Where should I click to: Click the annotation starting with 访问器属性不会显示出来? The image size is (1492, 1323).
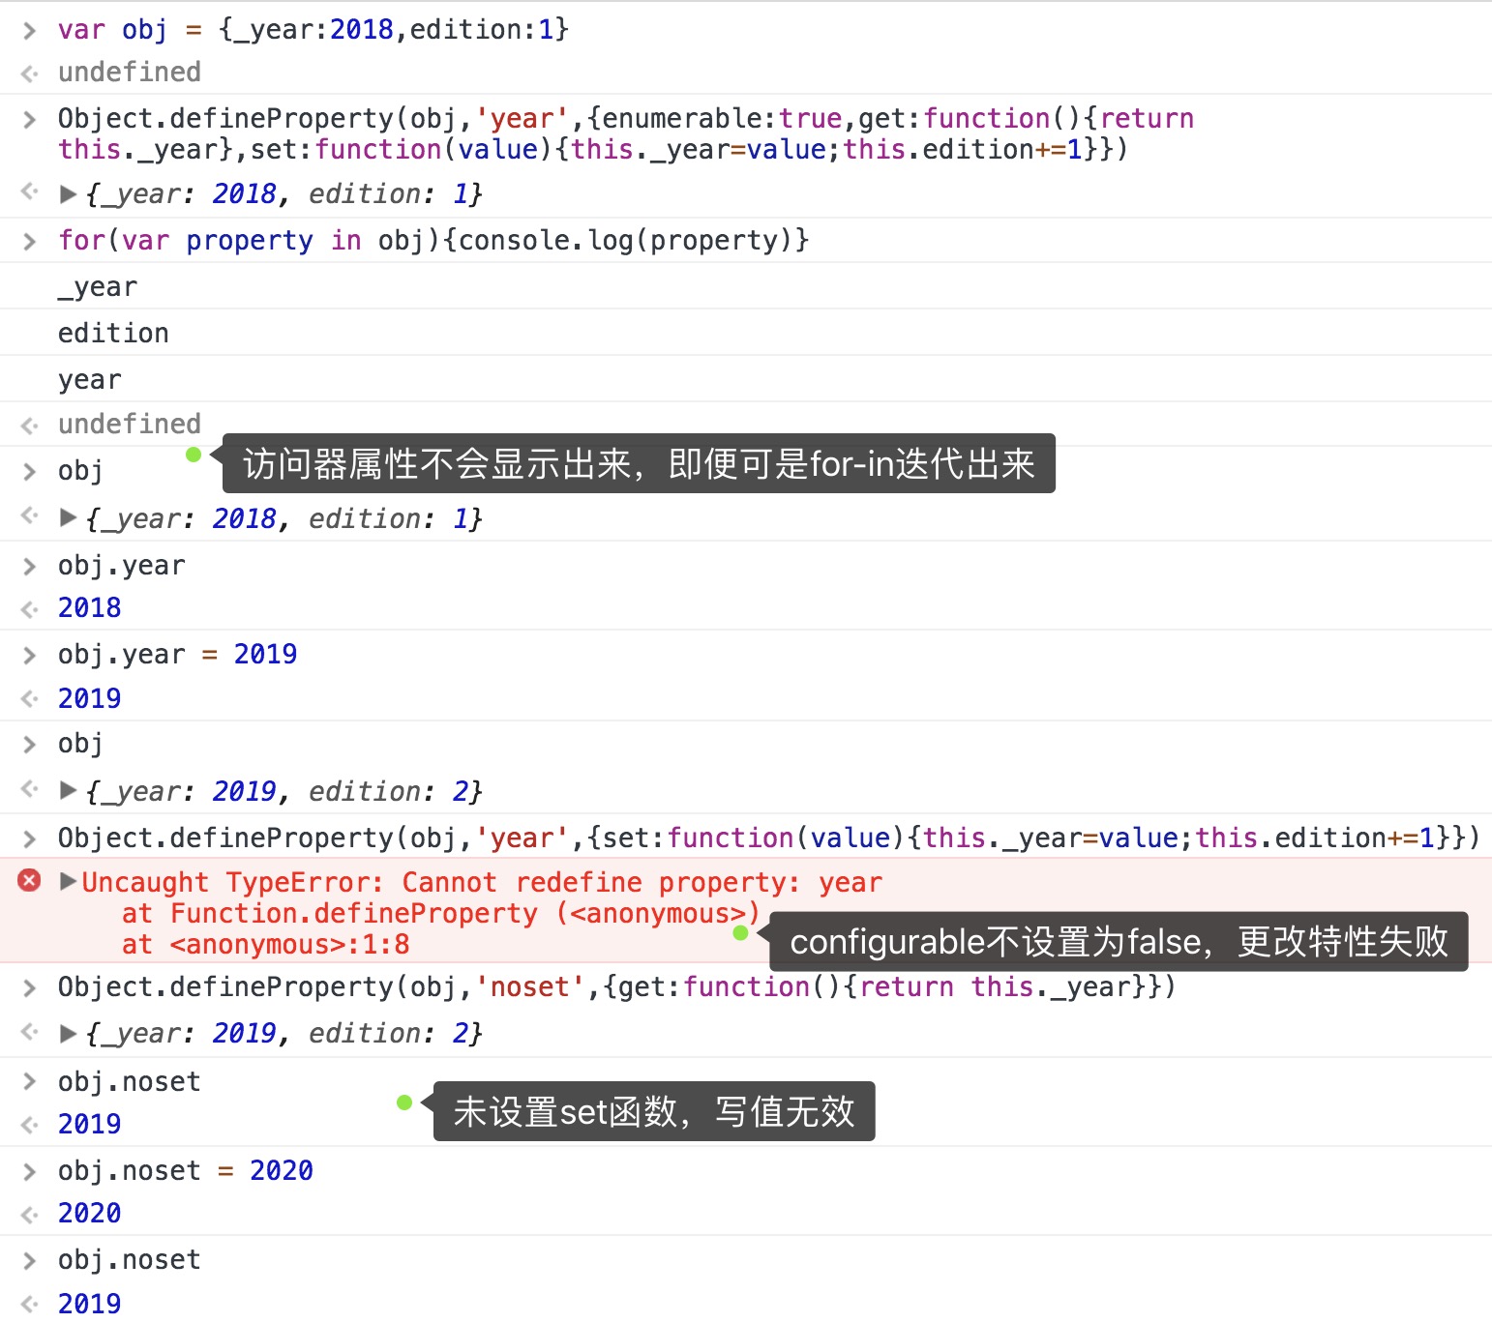639,463
